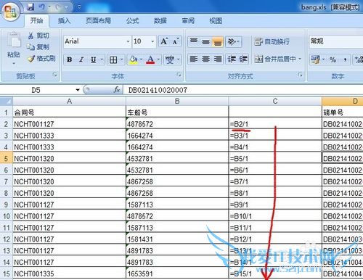Image resolution: width=363 pixels, height=280 pixels.
Task: Open the phonetic guide (文) button
Action: pyautogui.click(x=170, y=59)
